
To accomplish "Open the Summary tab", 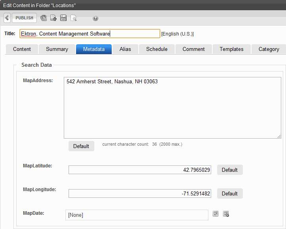I will [x=57, y=49].
